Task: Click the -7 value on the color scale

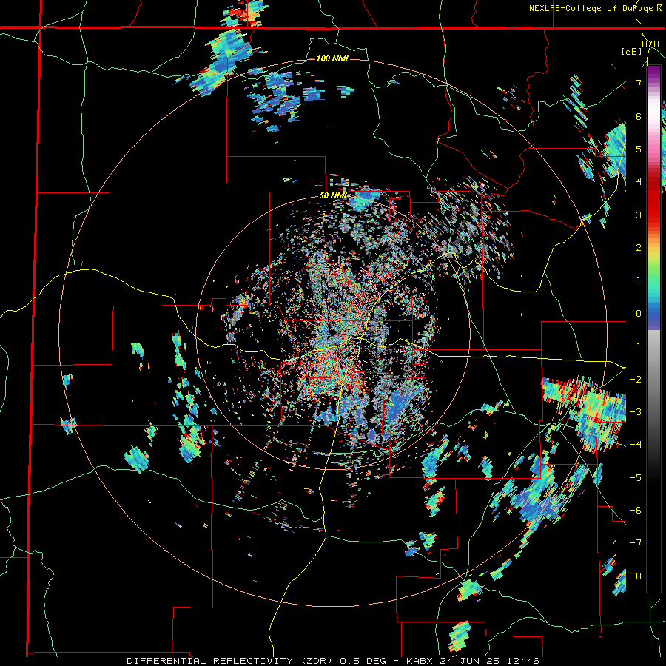Action: coord(636,543)
